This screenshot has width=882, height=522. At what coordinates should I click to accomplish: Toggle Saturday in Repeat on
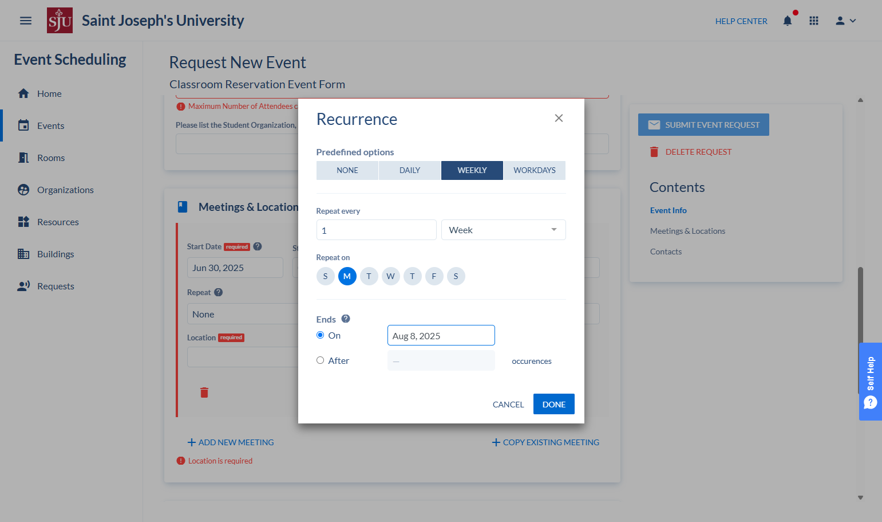coord(456,276)
